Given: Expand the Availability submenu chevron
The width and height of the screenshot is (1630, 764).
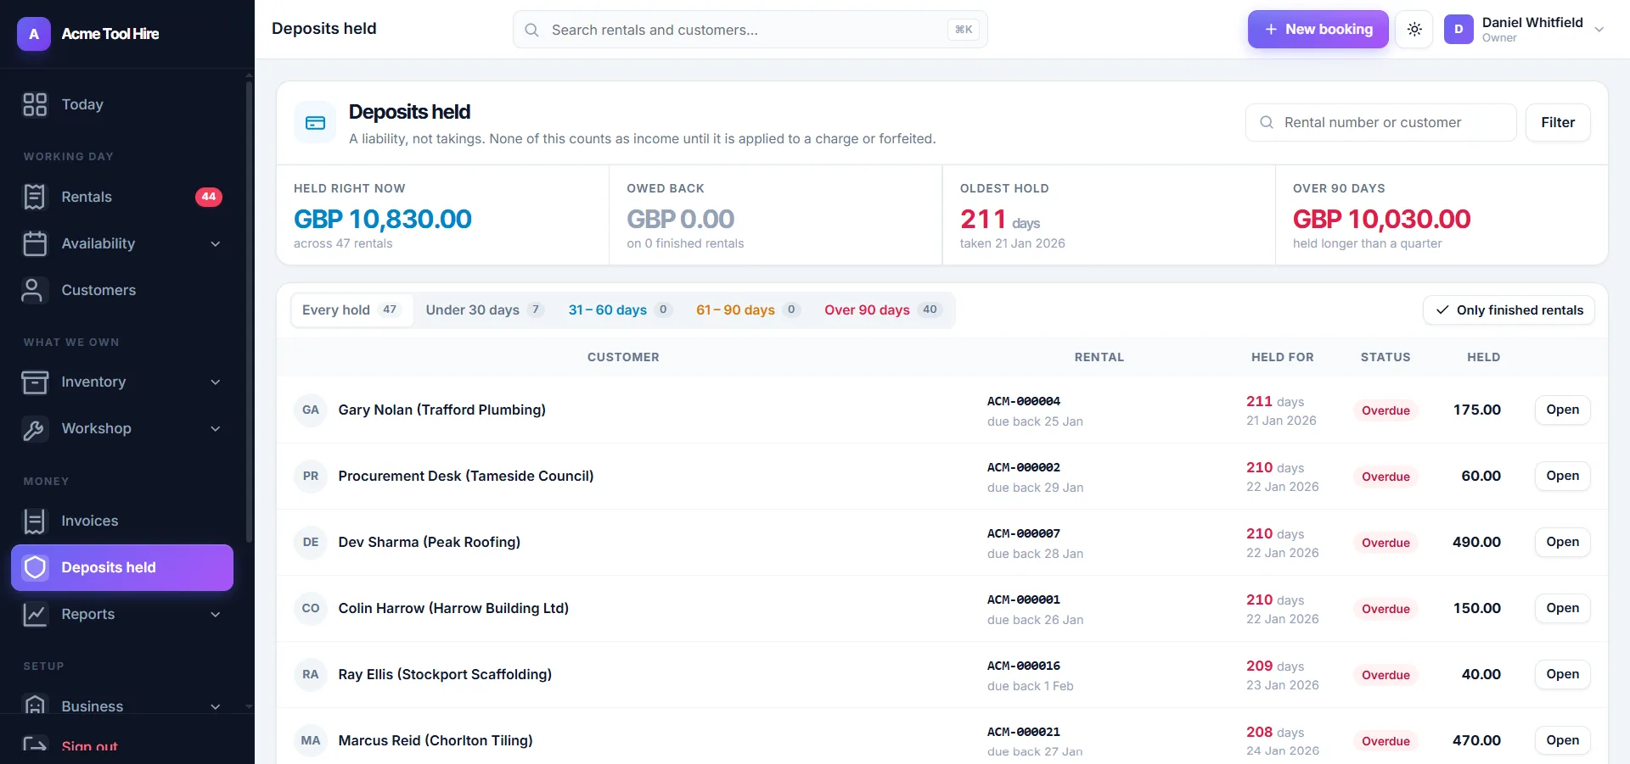Looking at the screenshot, I should (x=216, y=244).
